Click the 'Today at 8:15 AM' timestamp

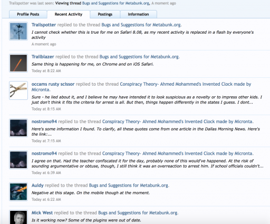(x=46, y=109)
